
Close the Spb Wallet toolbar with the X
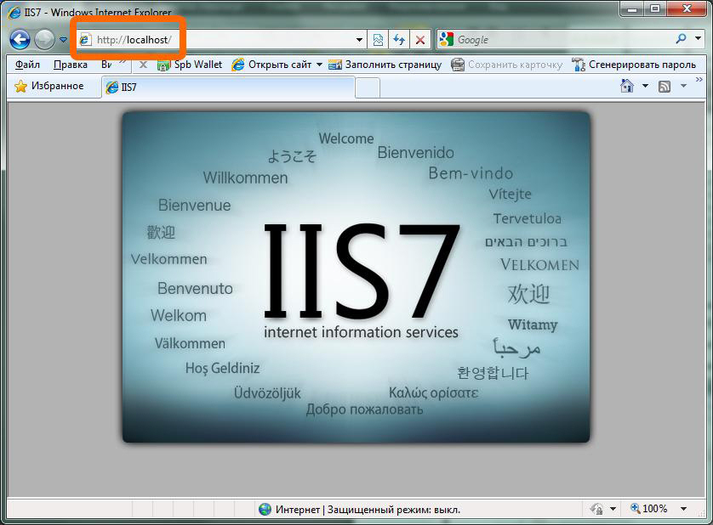143,65
